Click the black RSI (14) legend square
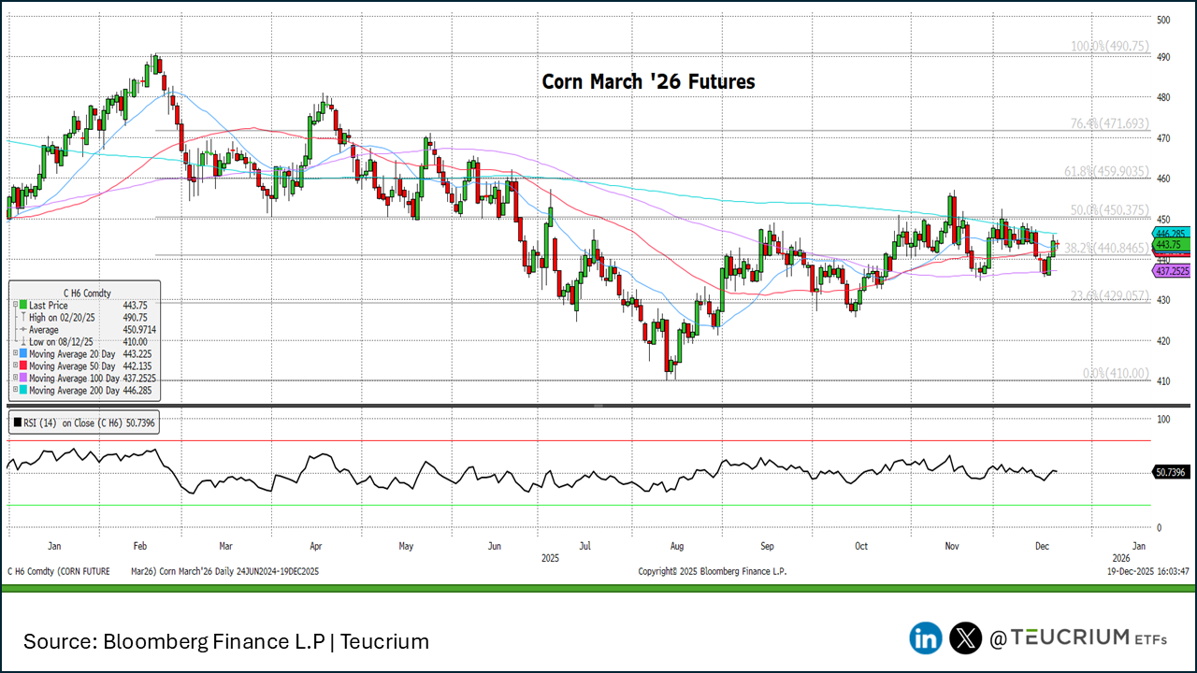The image size is (1197, 673). 17,423
